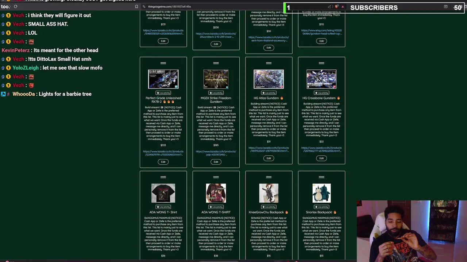This screenshot has height=262, width=467.
Task: Open the Snorlax Backpack image
Action: [x=321, y=193]
